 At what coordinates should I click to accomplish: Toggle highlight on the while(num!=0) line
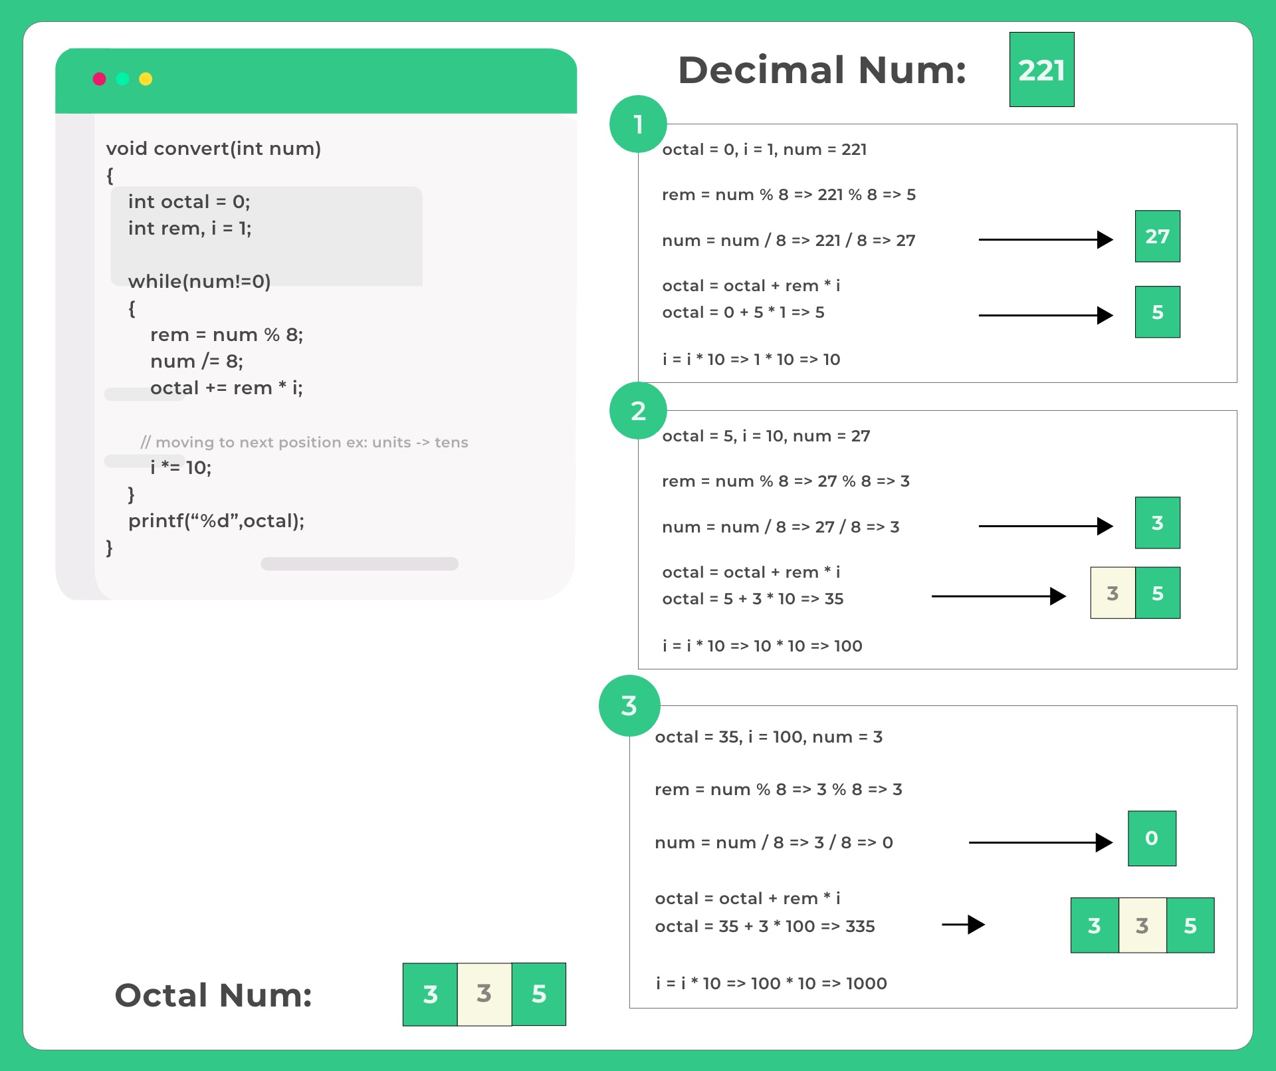(199, 282)
